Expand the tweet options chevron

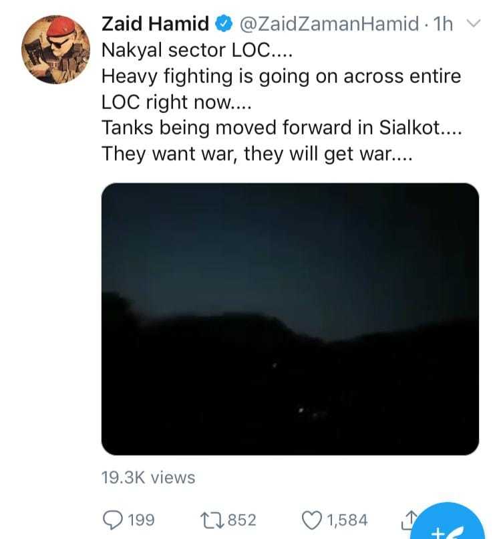click(473, 25)
